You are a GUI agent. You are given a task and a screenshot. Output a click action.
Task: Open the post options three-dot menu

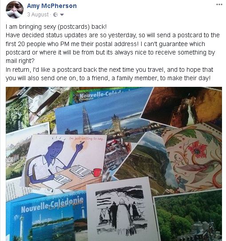(219, 4)
